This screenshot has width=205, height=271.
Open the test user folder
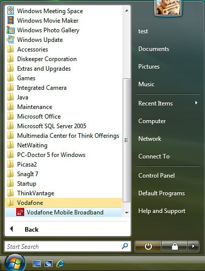143,31
